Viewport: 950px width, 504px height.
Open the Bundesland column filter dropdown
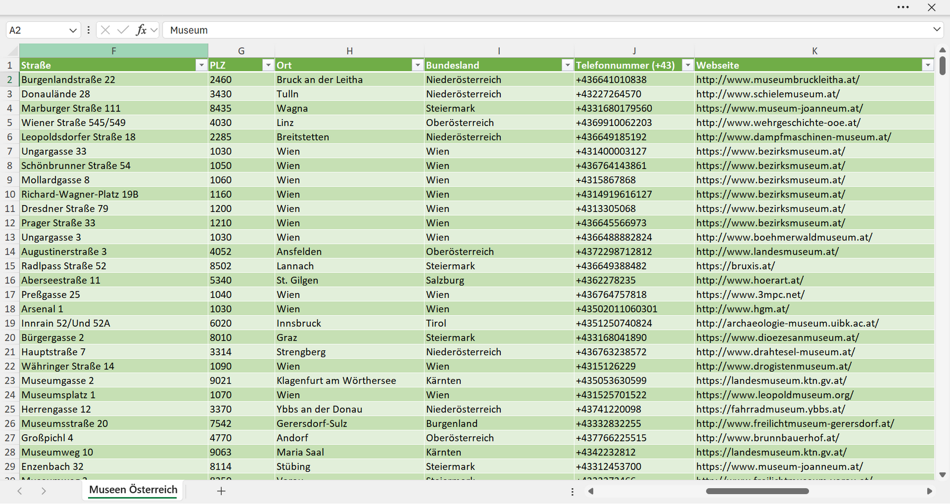[x=567, y=65]
